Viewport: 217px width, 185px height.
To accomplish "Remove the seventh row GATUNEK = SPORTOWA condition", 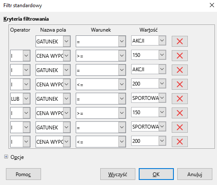I will pos(180,127).
